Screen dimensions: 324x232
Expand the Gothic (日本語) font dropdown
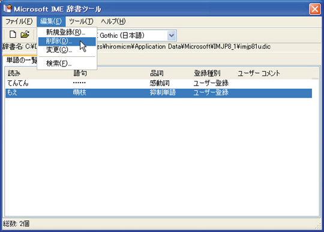point(172,35)
